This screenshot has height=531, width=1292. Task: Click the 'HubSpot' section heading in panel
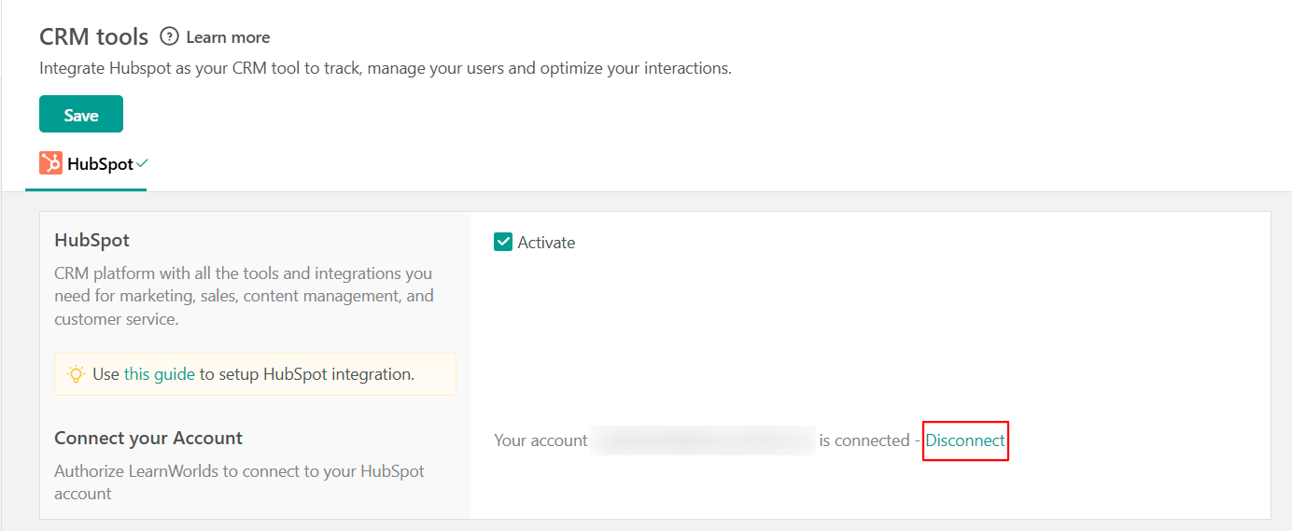coord(92,240)
